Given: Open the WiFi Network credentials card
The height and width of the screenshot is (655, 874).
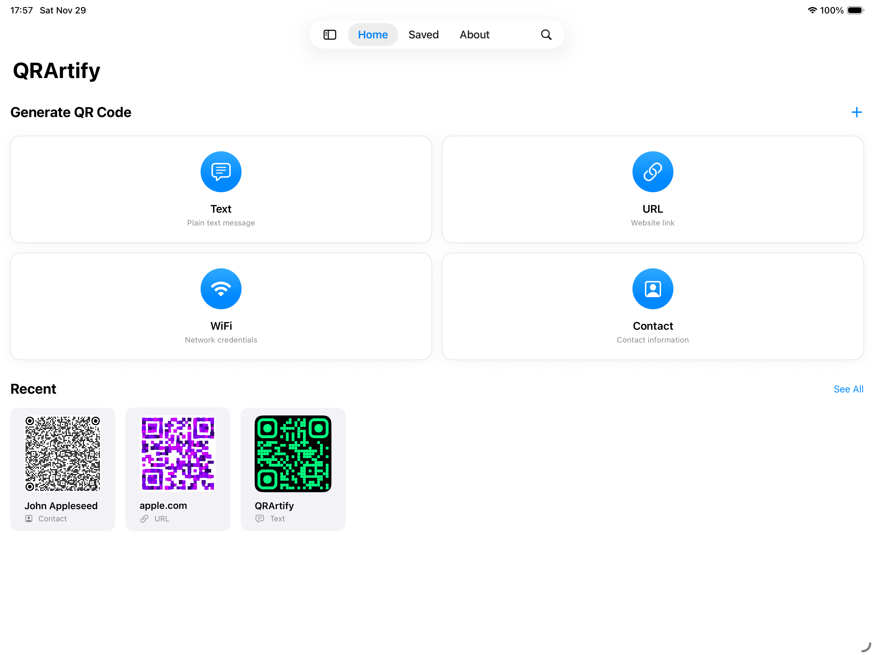Looking at the screenshot, I should point(221,306).
